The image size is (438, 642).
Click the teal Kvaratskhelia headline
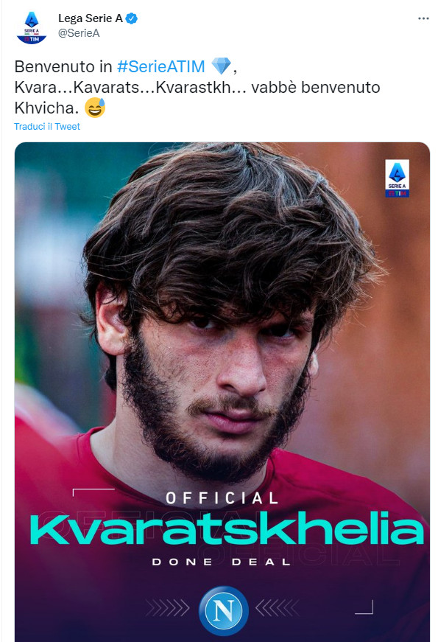click(x=226, y=528)
